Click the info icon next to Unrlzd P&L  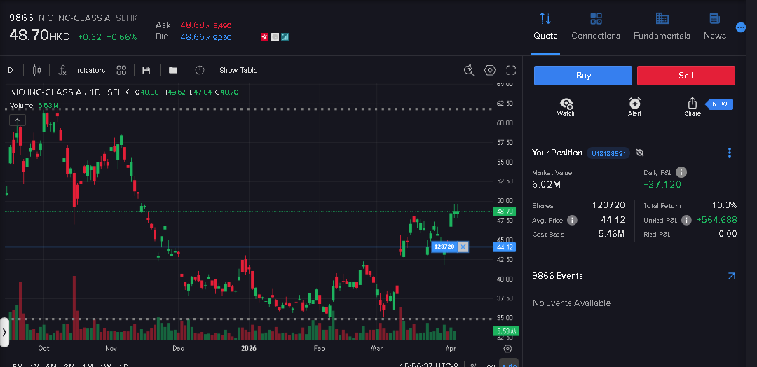pos(686,221)
